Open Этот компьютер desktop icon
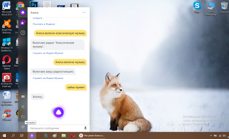The image size is (229, 139). point(211,9)
